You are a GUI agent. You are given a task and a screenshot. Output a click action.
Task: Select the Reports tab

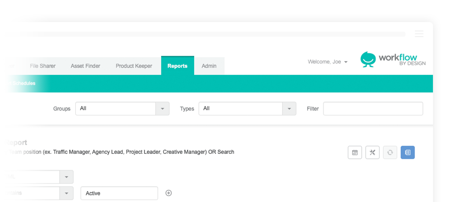point(178,66)
